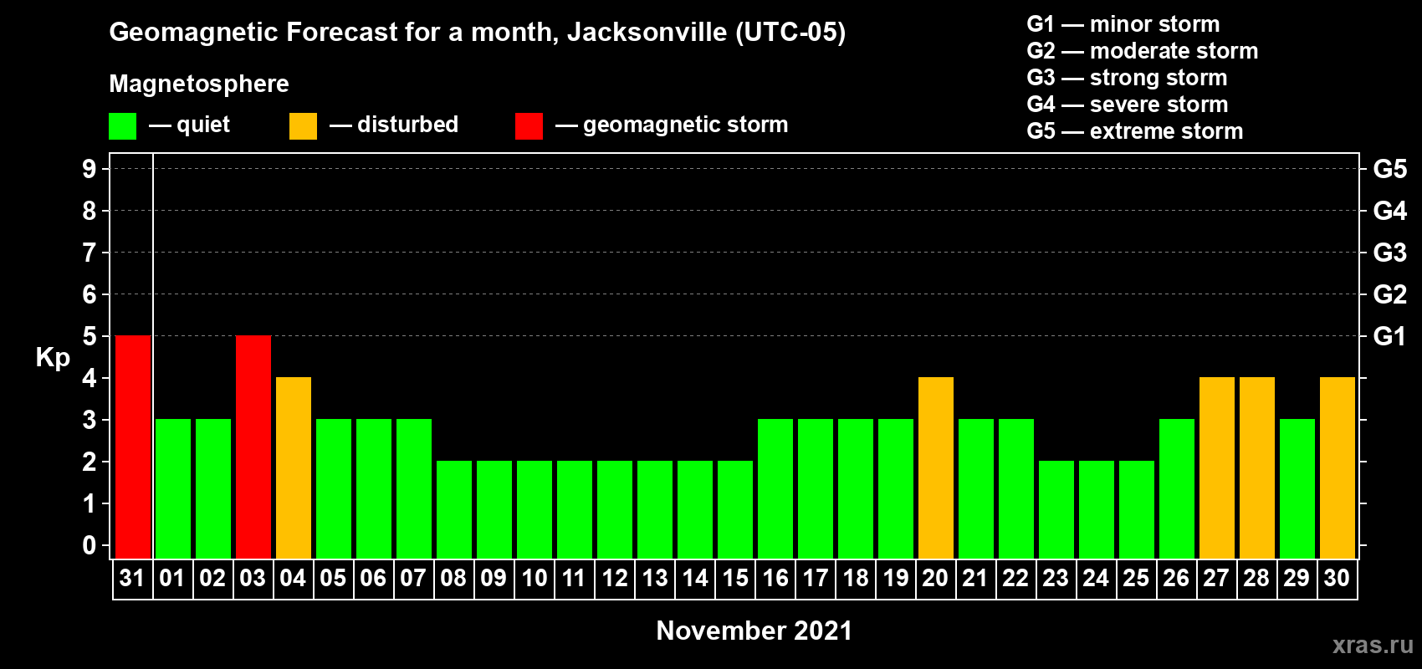The image size is (1422, 669).
Task: Select the red bar for day 03
Action: 253,447
